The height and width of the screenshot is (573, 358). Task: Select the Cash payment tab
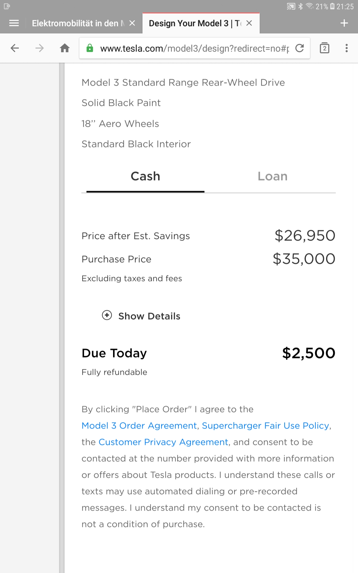click(x=145, y=176)
